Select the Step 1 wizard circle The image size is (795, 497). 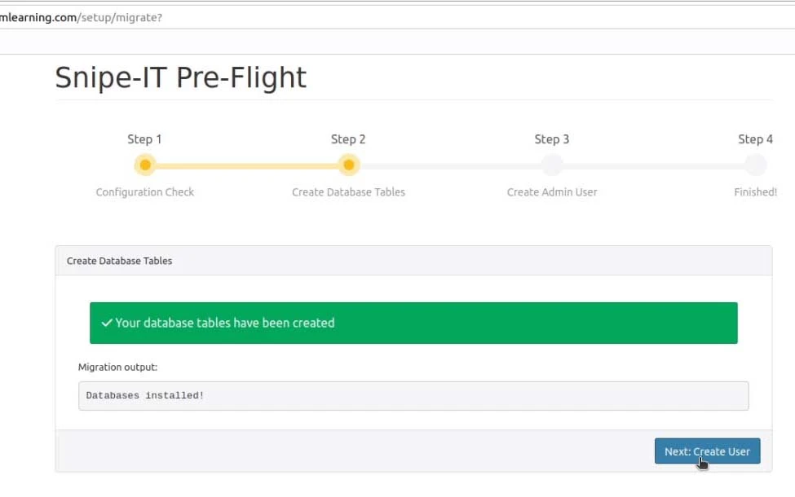pyautogui.click(x=145, y=165)
